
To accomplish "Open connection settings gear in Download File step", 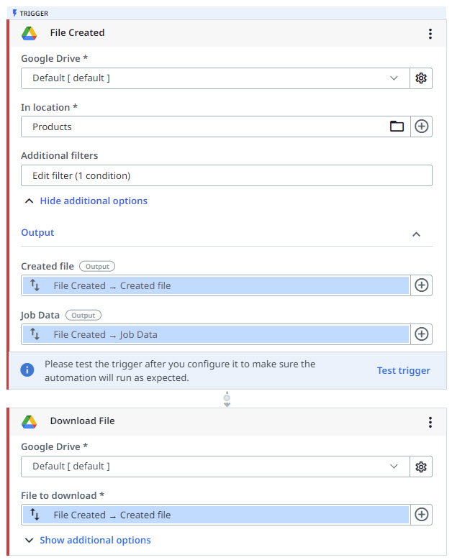I will coord(421,467).
